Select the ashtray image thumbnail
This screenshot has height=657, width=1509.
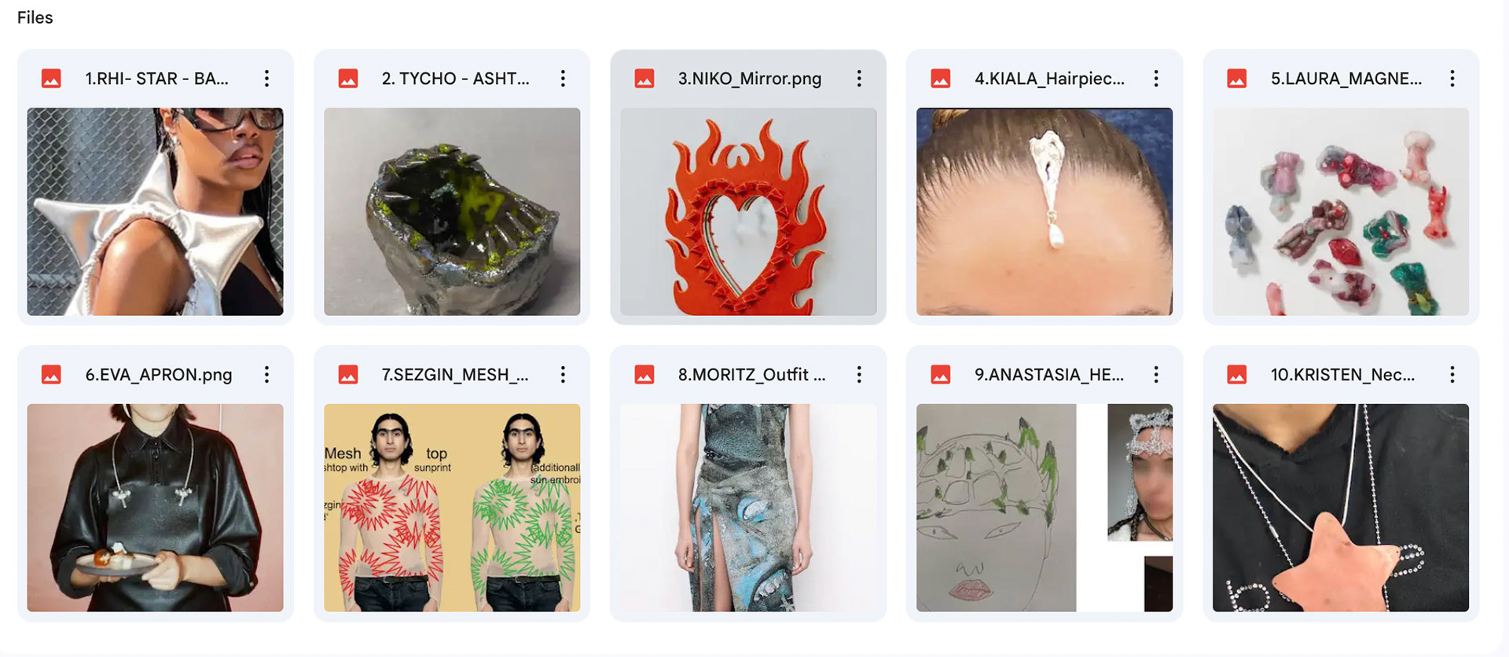(452, 211)
